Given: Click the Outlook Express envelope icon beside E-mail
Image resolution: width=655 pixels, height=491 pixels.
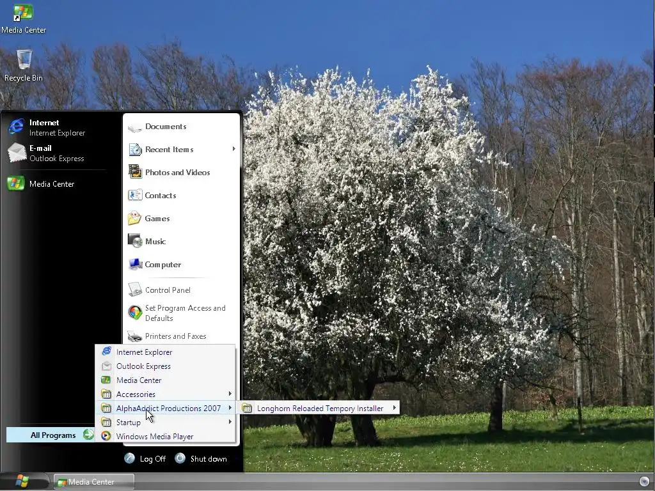Looking at the screenshot, I should [x=17, y=152].
